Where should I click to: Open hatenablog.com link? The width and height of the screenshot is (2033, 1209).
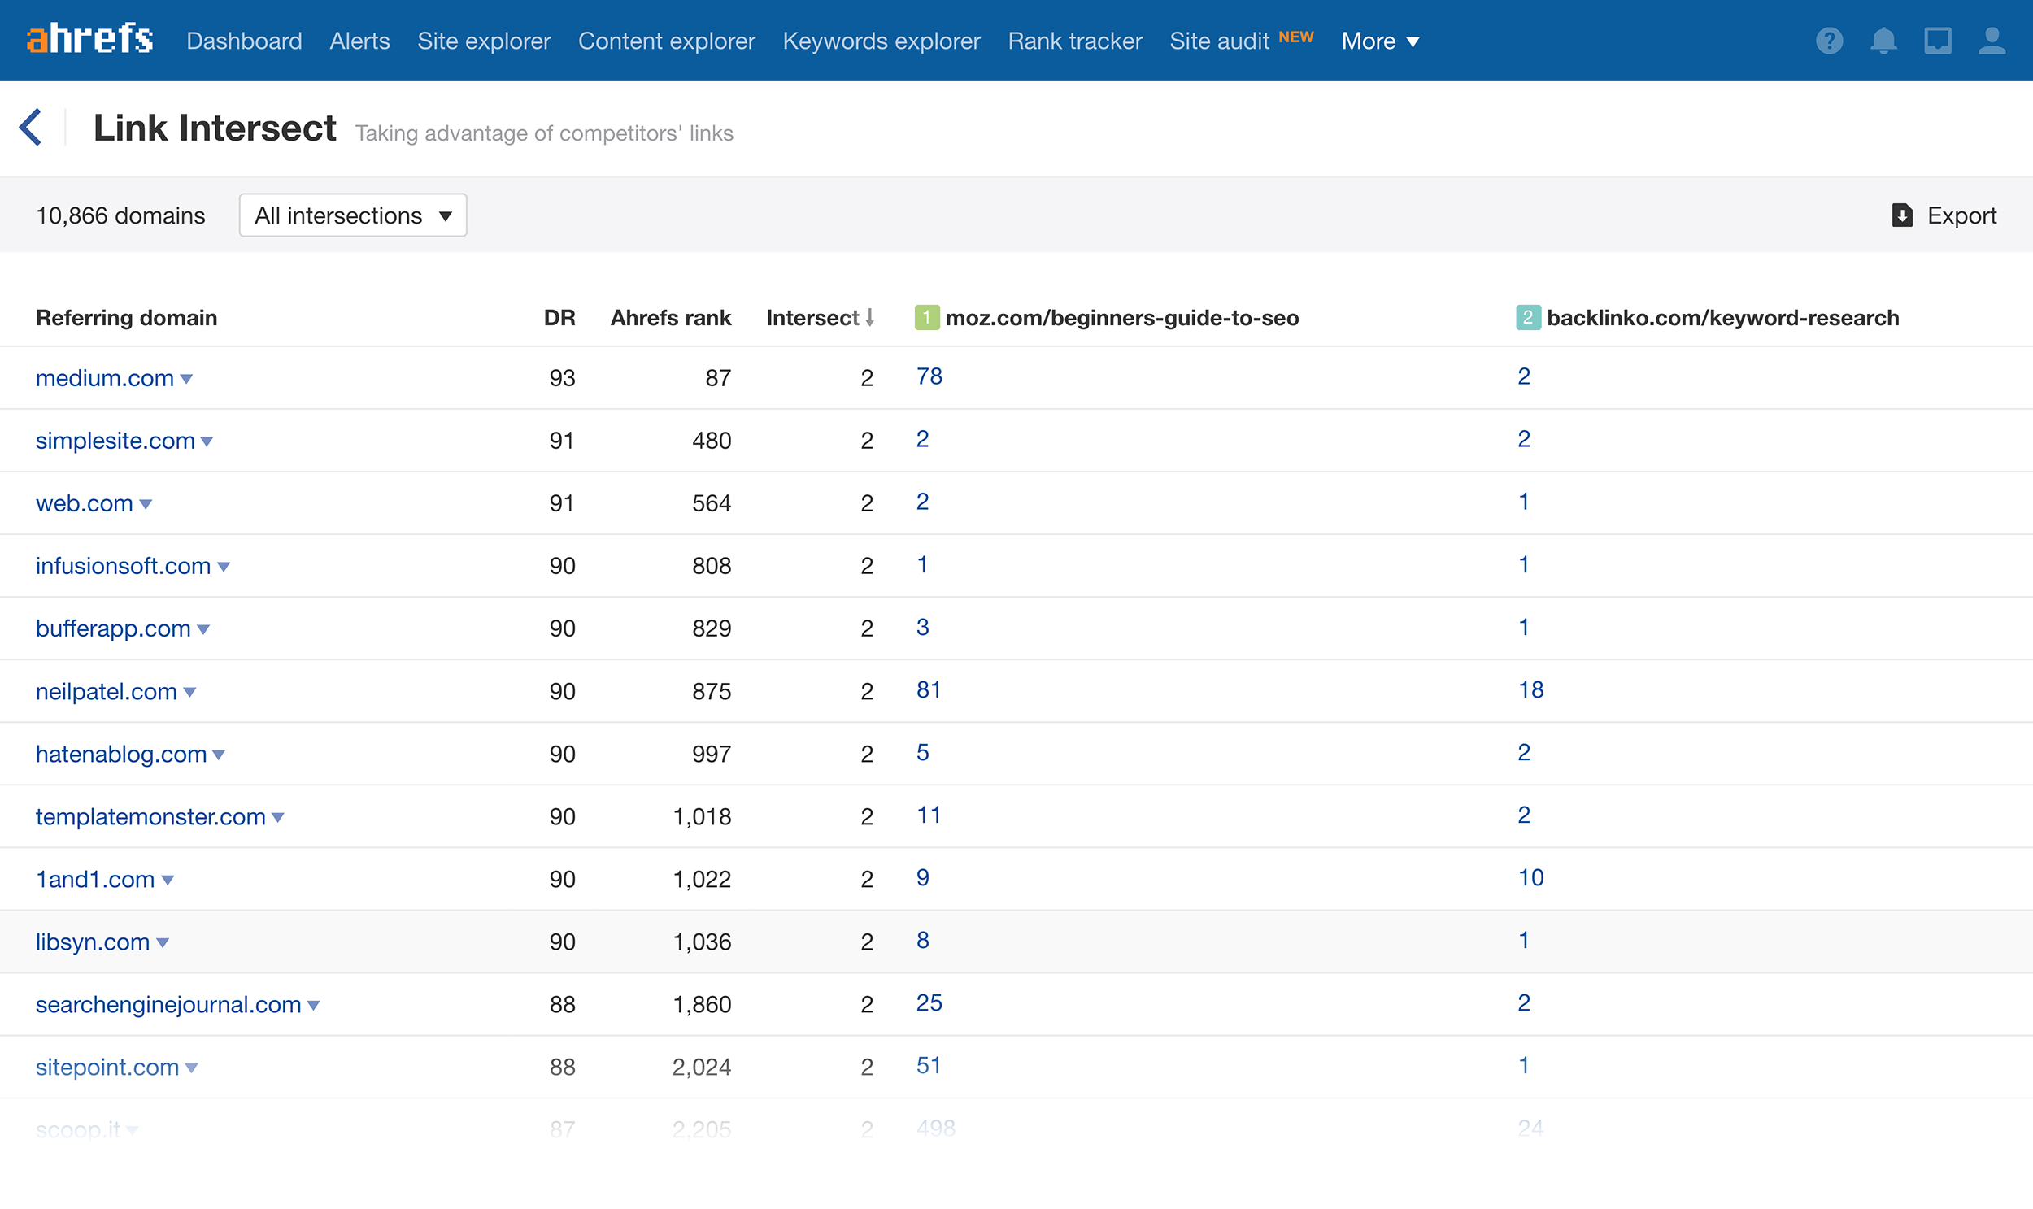pyautogui.click(x=121, y=755)
